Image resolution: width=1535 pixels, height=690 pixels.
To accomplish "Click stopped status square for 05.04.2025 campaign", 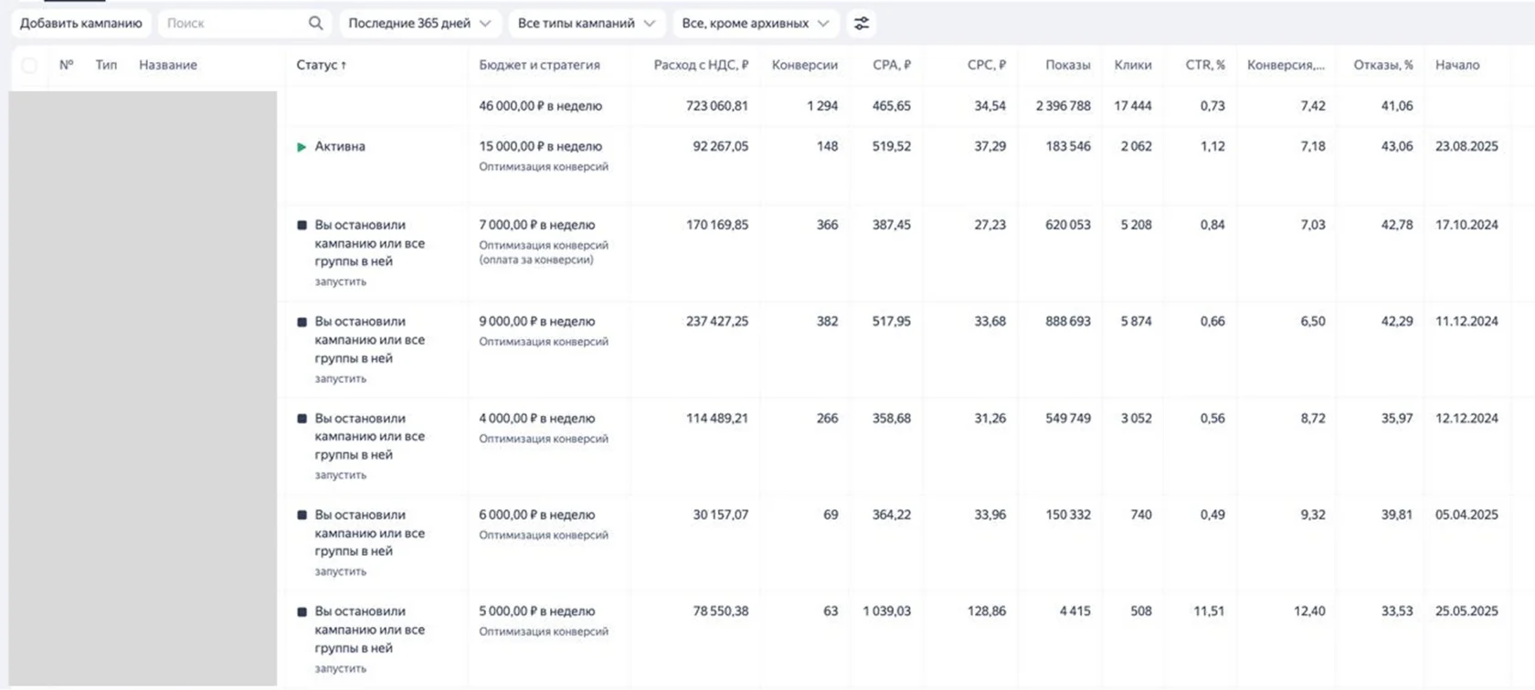I will 302,515.
